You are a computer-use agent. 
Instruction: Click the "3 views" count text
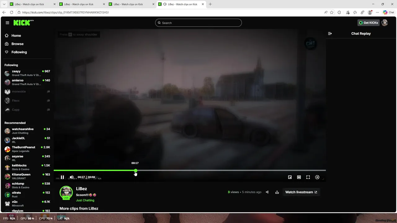tap(233, 192)
